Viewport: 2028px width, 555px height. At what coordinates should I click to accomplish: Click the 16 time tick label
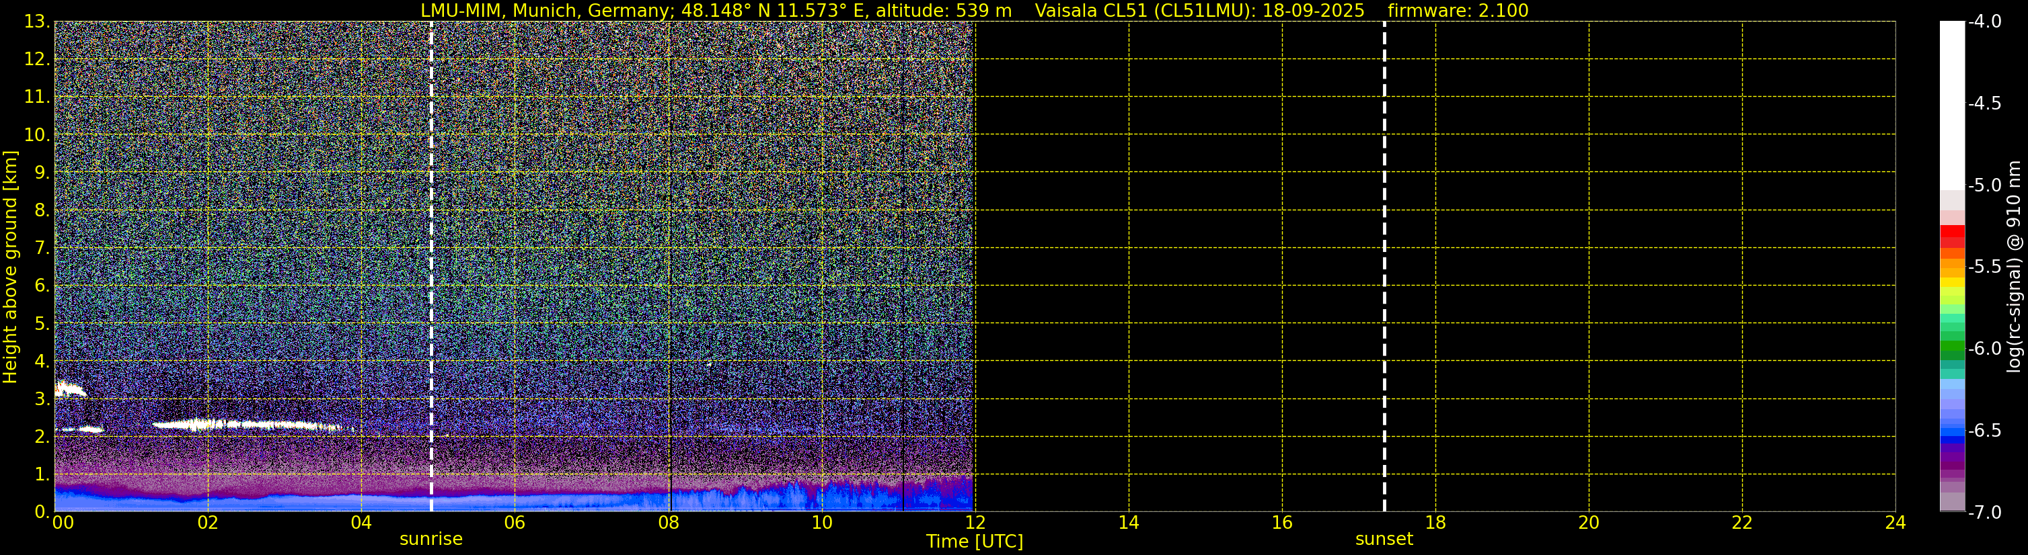click(1281, 523)
